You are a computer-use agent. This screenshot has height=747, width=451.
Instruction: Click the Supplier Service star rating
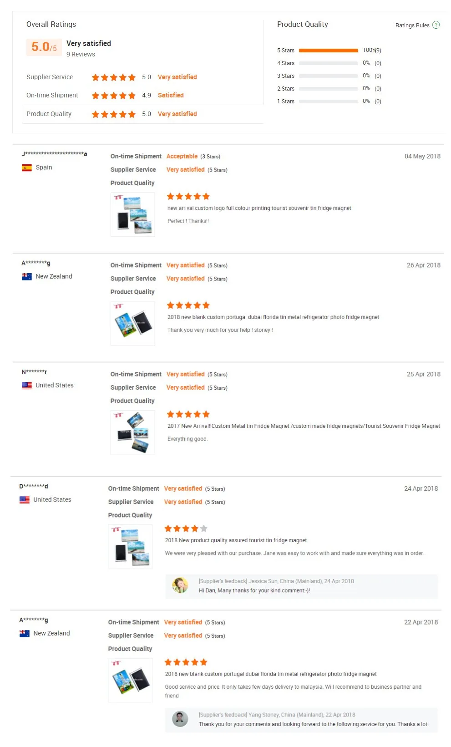pyautogui.click(x=113, y=77)
